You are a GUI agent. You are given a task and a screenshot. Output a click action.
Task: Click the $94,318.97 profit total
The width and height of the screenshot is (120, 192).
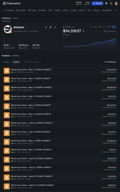[72, 31]
